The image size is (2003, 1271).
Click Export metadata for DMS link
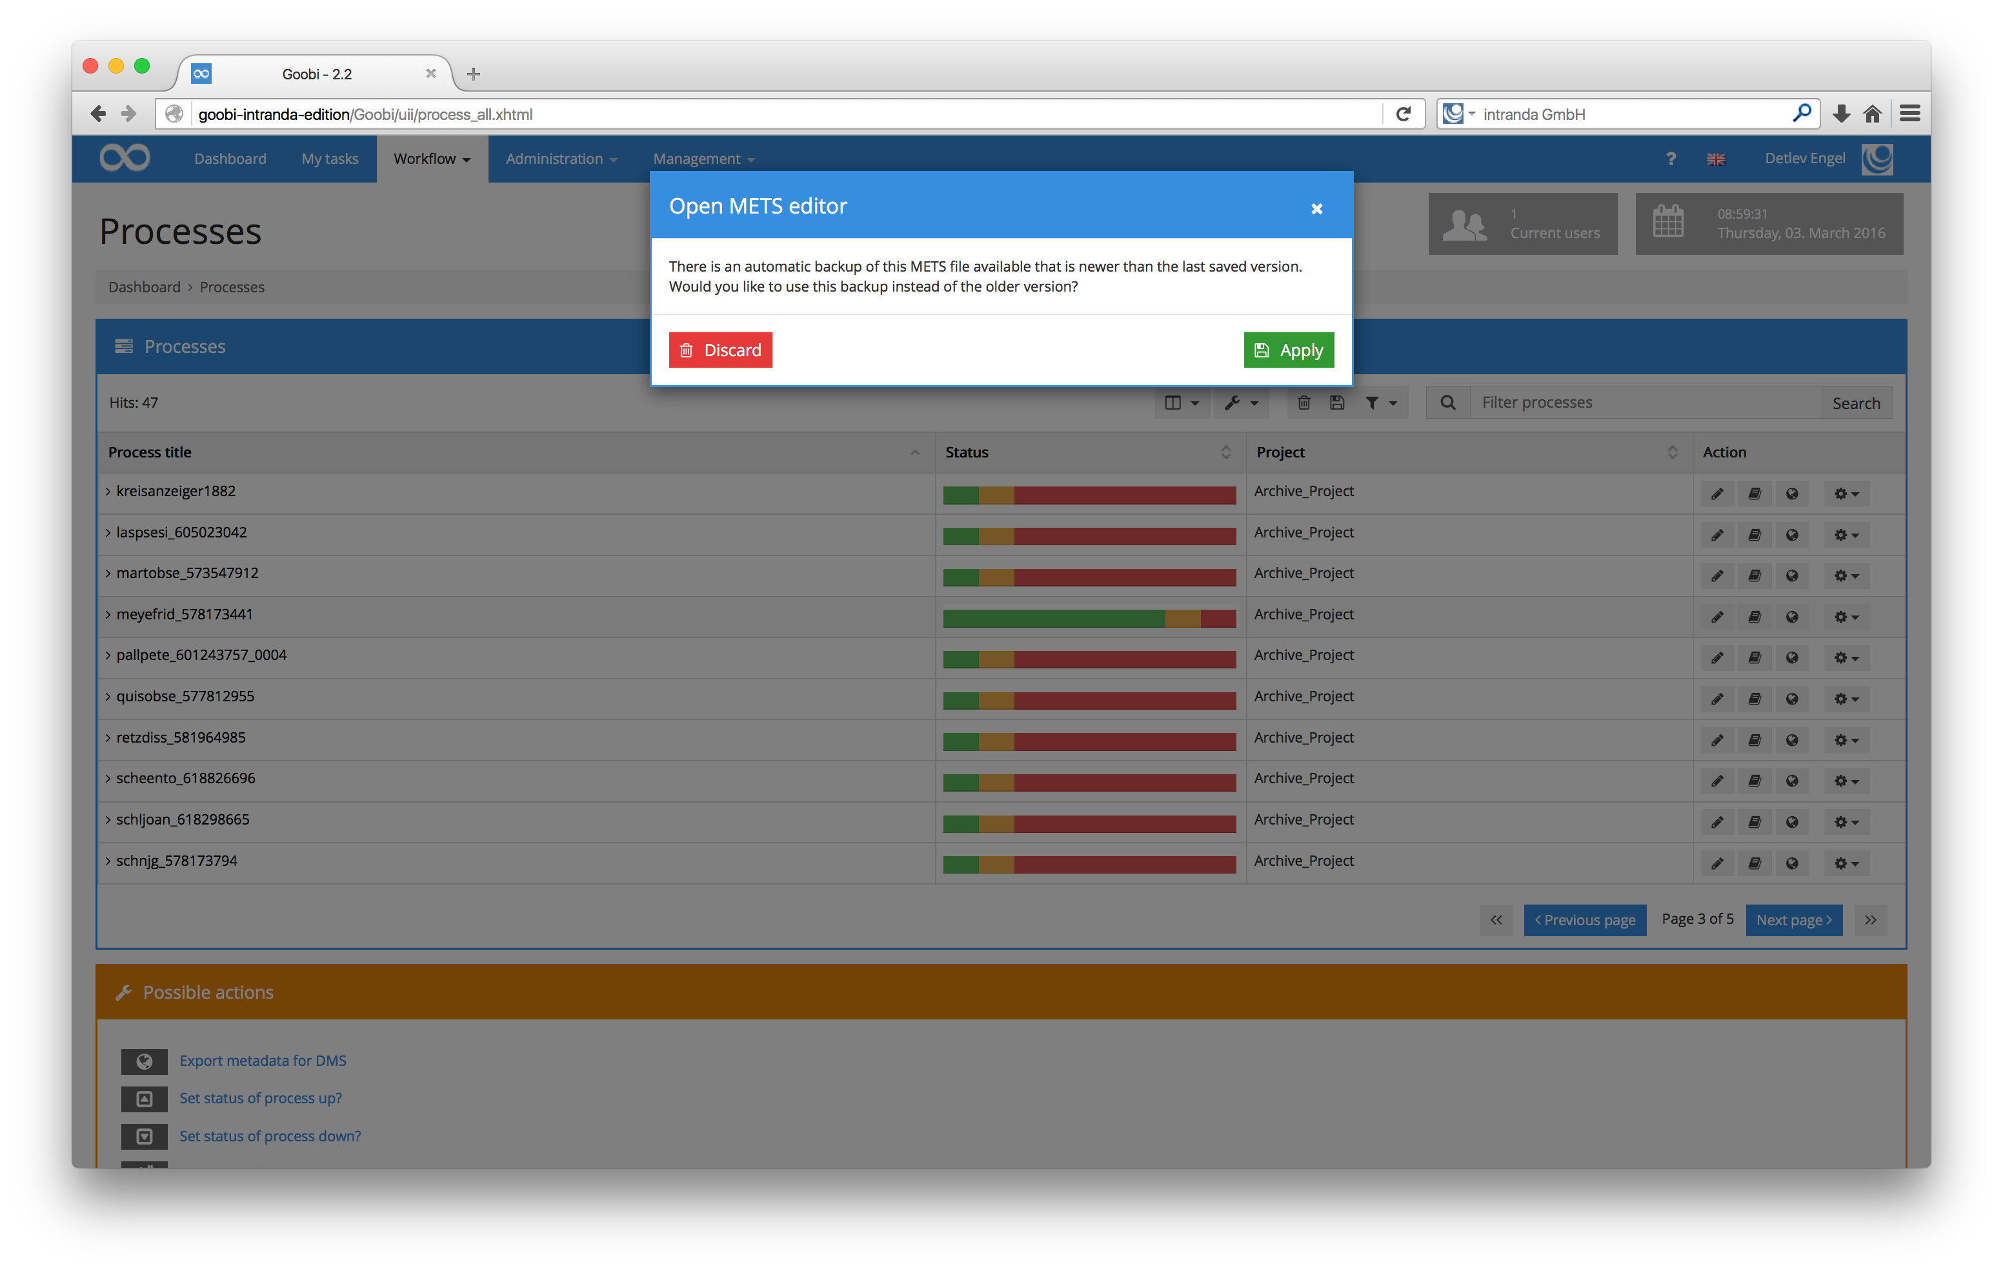click(263, 1061)
